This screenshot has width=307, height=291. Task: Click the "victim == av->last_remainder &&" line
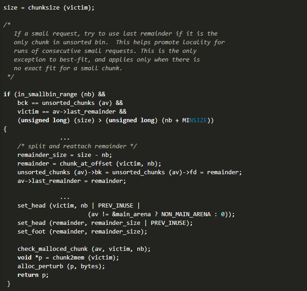[x=72, y=112]
